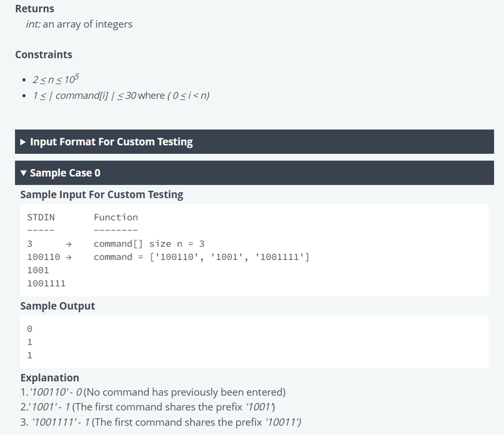This screenshot has height=435, width=504.
Task: Click the Sample Output heading
Action: (58, 306)
